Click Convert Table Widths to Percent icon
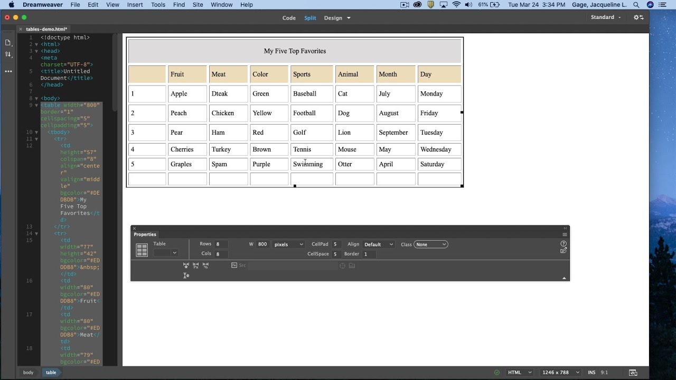676x380 pixels. pyautogui.click(x=206, y=265)
